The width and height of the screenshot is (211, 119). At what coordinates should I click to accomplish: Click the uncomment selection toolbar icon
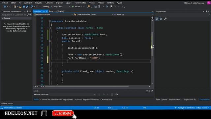[x=99, y=7]
